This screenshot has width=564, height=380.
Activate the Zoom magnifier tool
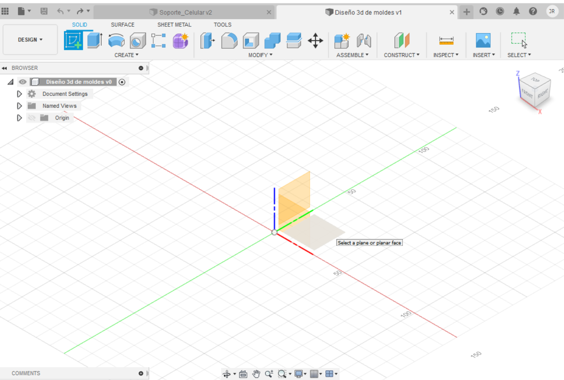coord(269,374)
